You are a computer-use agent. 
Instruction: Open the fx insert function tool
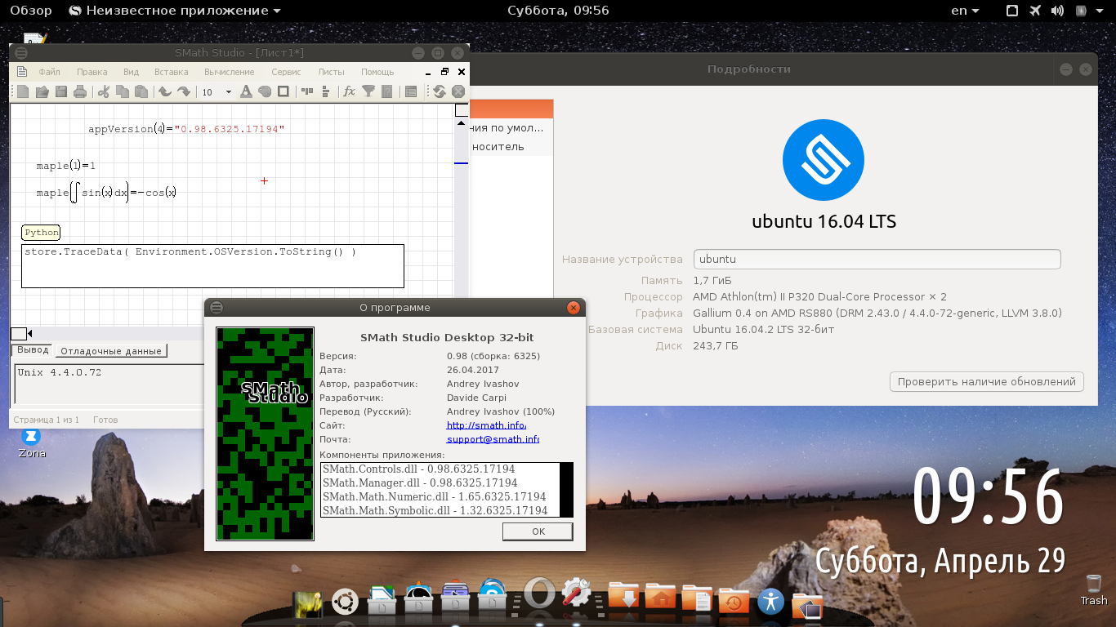click(349, 92)
